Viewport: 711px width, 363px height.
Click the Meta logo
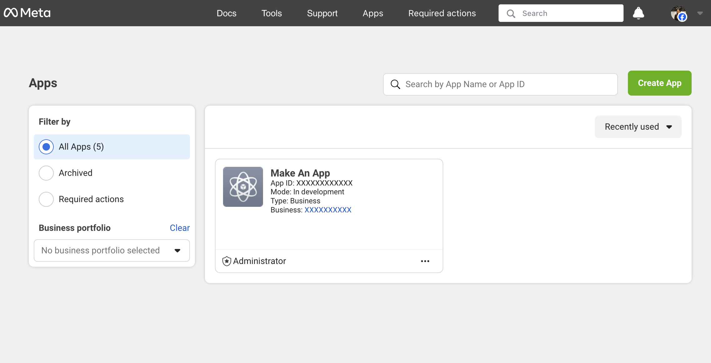coord(27,13)
